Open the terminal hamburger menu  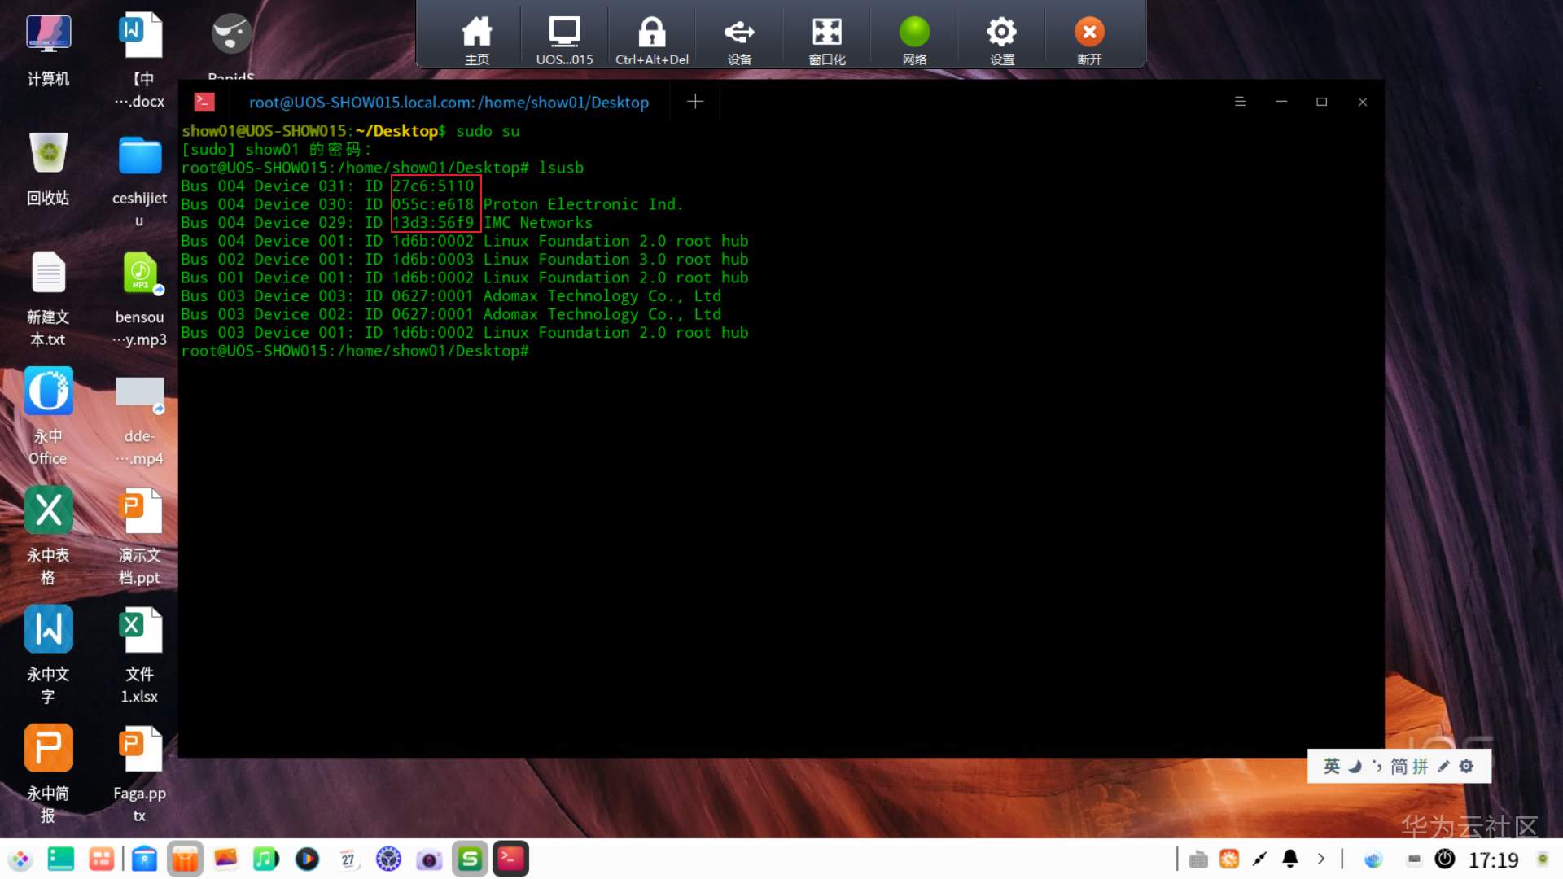click(1240, 102)
